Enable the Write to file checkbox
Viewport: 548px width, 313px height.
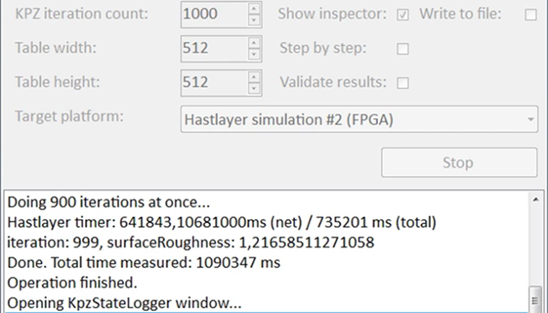531,15
